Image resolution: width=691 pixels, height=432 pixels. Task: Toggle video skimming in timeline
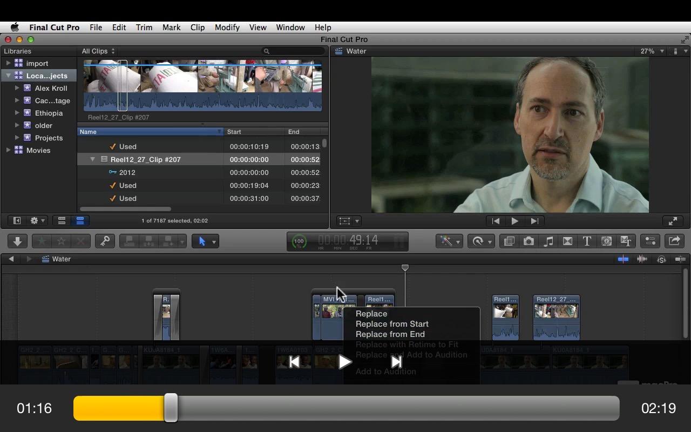623,259
